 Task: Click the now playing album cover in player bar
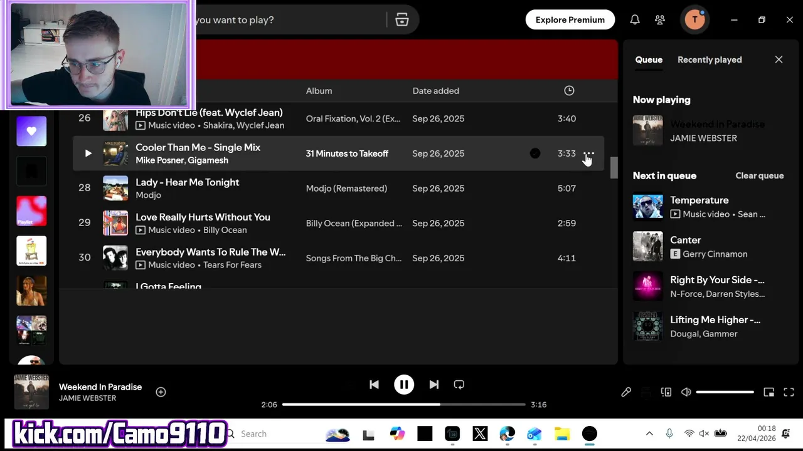[x=31, y=392]
